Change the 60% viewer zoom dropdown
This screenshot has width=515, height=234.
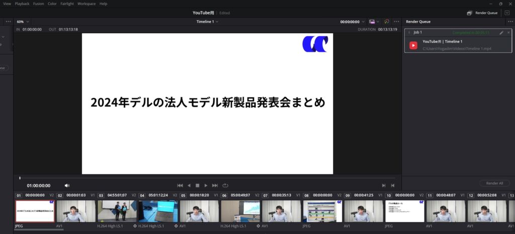point(23,22)
